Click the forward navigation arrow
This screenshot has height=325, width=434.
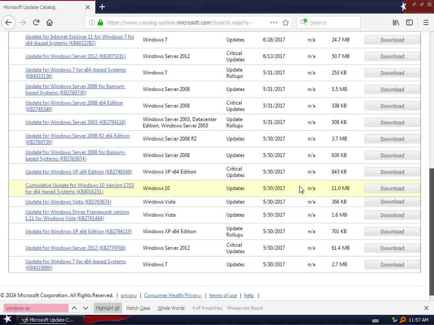click(23, 22)
